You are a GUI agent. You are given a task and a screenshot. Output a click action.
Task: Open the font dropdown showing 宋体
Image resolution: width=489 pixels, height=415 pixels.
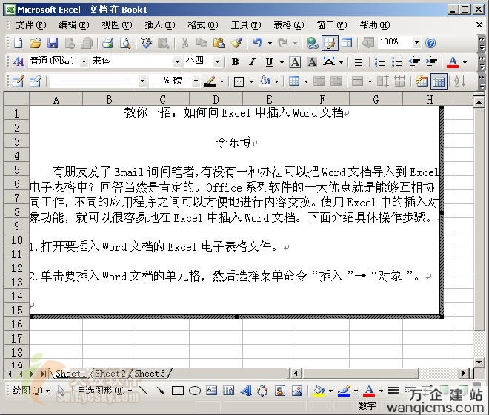point(177,61)
